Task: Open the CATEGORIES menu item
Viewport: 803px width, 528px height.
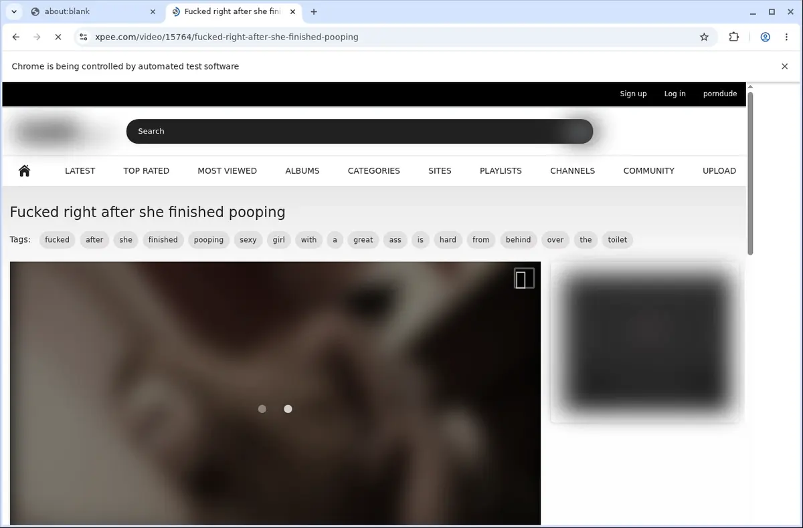Action: click(373, 170)
